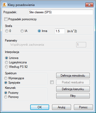Open the Filtry options
The width and height of the screenshot is (96, 113).
(x=73, y=96)
